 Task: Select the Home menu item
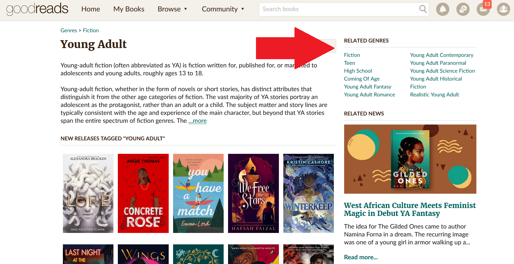pyautogui.click(x=91, y=9)
